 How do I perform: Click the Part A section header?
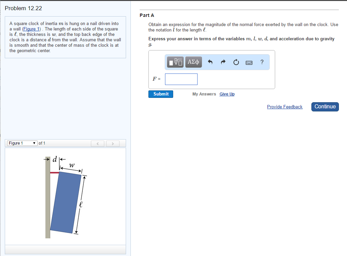[x=147, y=15]
